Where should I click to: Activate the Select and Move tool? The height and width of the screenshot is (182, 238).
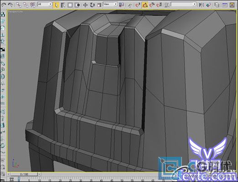(85, 5)
